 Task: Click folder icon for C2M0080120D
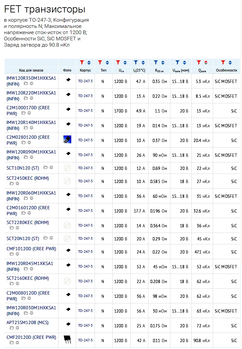point(23,298)
